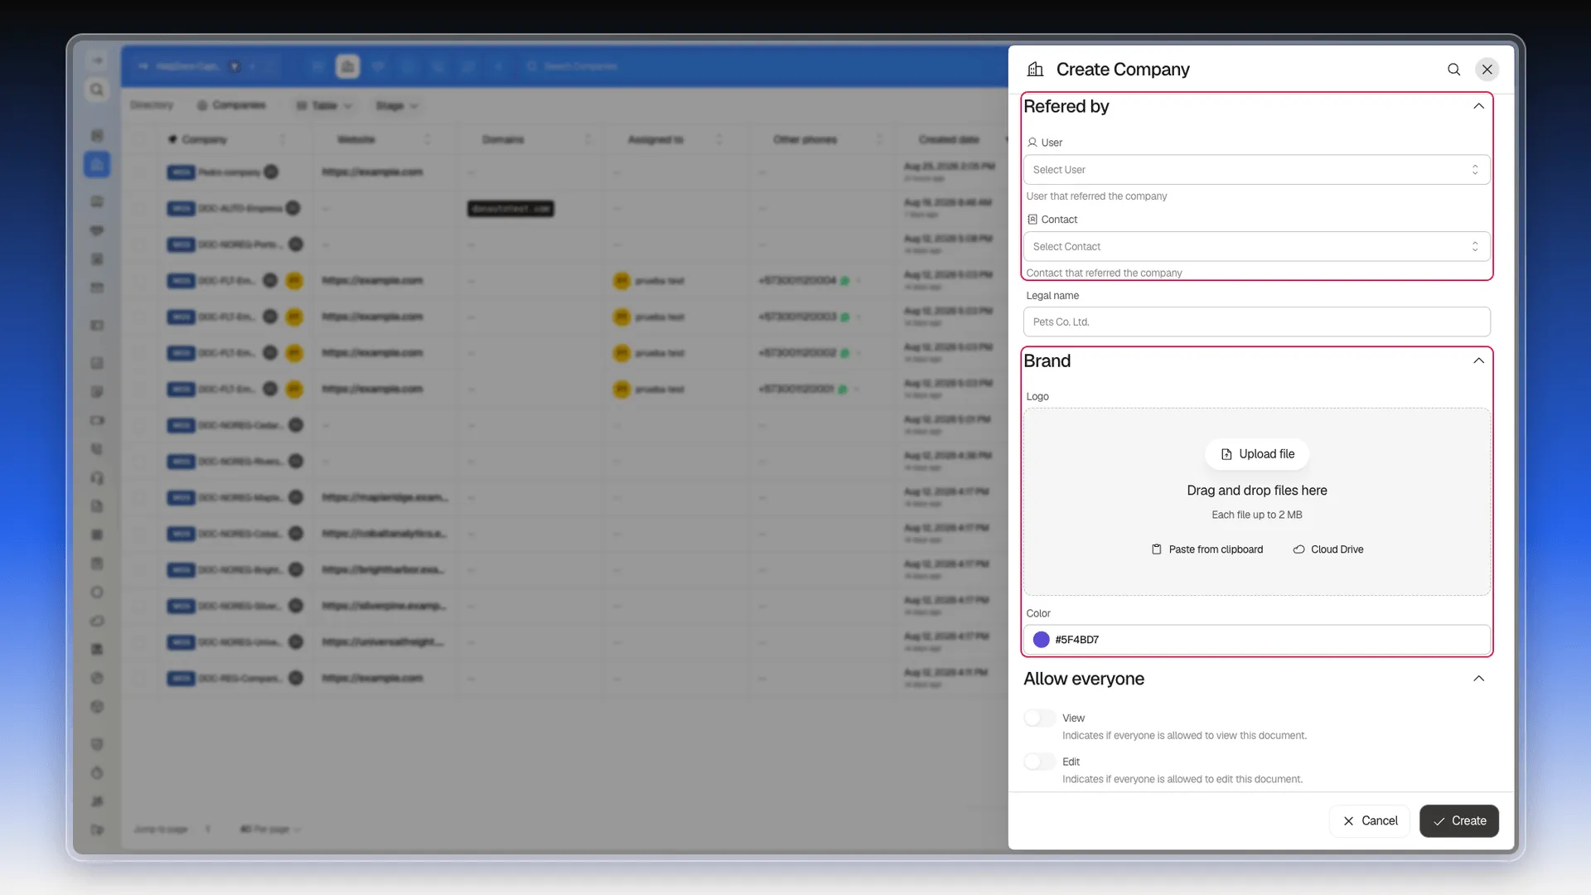The height and width of the screenshot is (895, 1591).
Task: Close the Create Company panel
Action: tap(1487, 70)
